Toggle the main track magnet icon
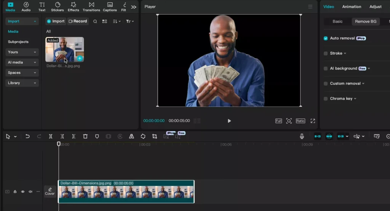This screenshot has height=211, width=390. point(318,136)
